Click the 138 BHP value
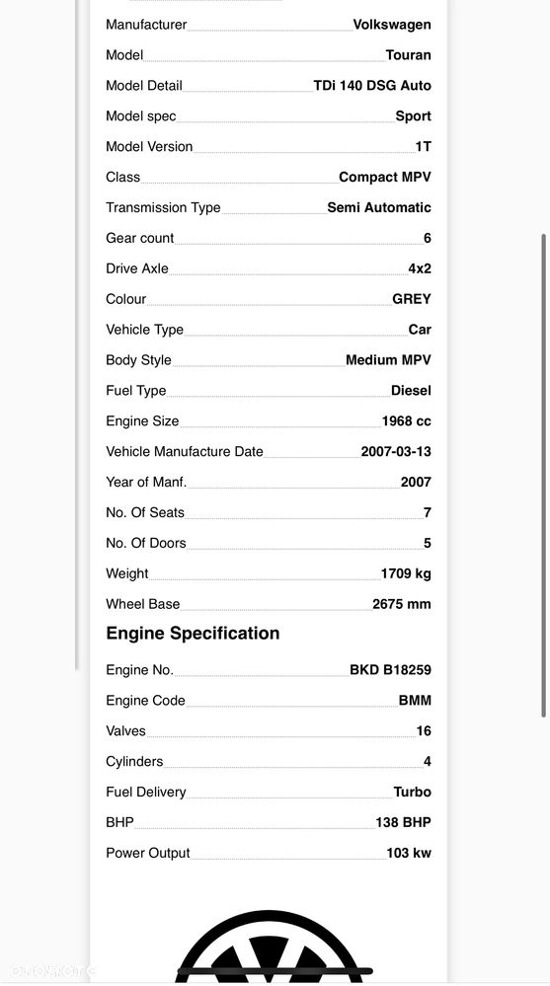Screen dimensions: 550x986 click(404, 822)
